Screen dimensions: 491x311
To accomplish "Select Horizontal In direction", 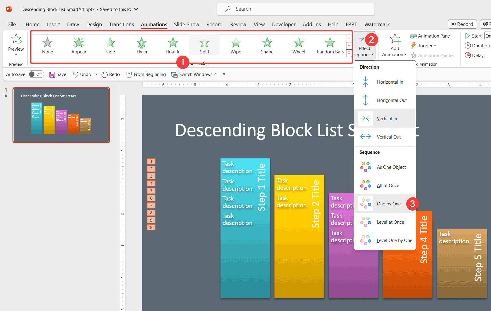I will coord(390,82).
